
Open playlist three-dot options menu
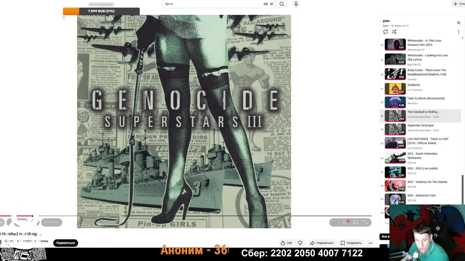coord(458,32)
